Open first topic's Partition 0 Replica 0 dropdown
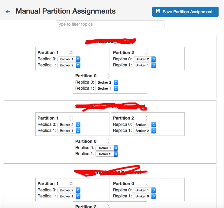This screenshot has width=224, height=208. 107,82
